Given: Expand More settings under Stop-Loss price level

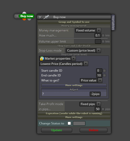Looking at the screenshot, I should (x=74, y=85).
